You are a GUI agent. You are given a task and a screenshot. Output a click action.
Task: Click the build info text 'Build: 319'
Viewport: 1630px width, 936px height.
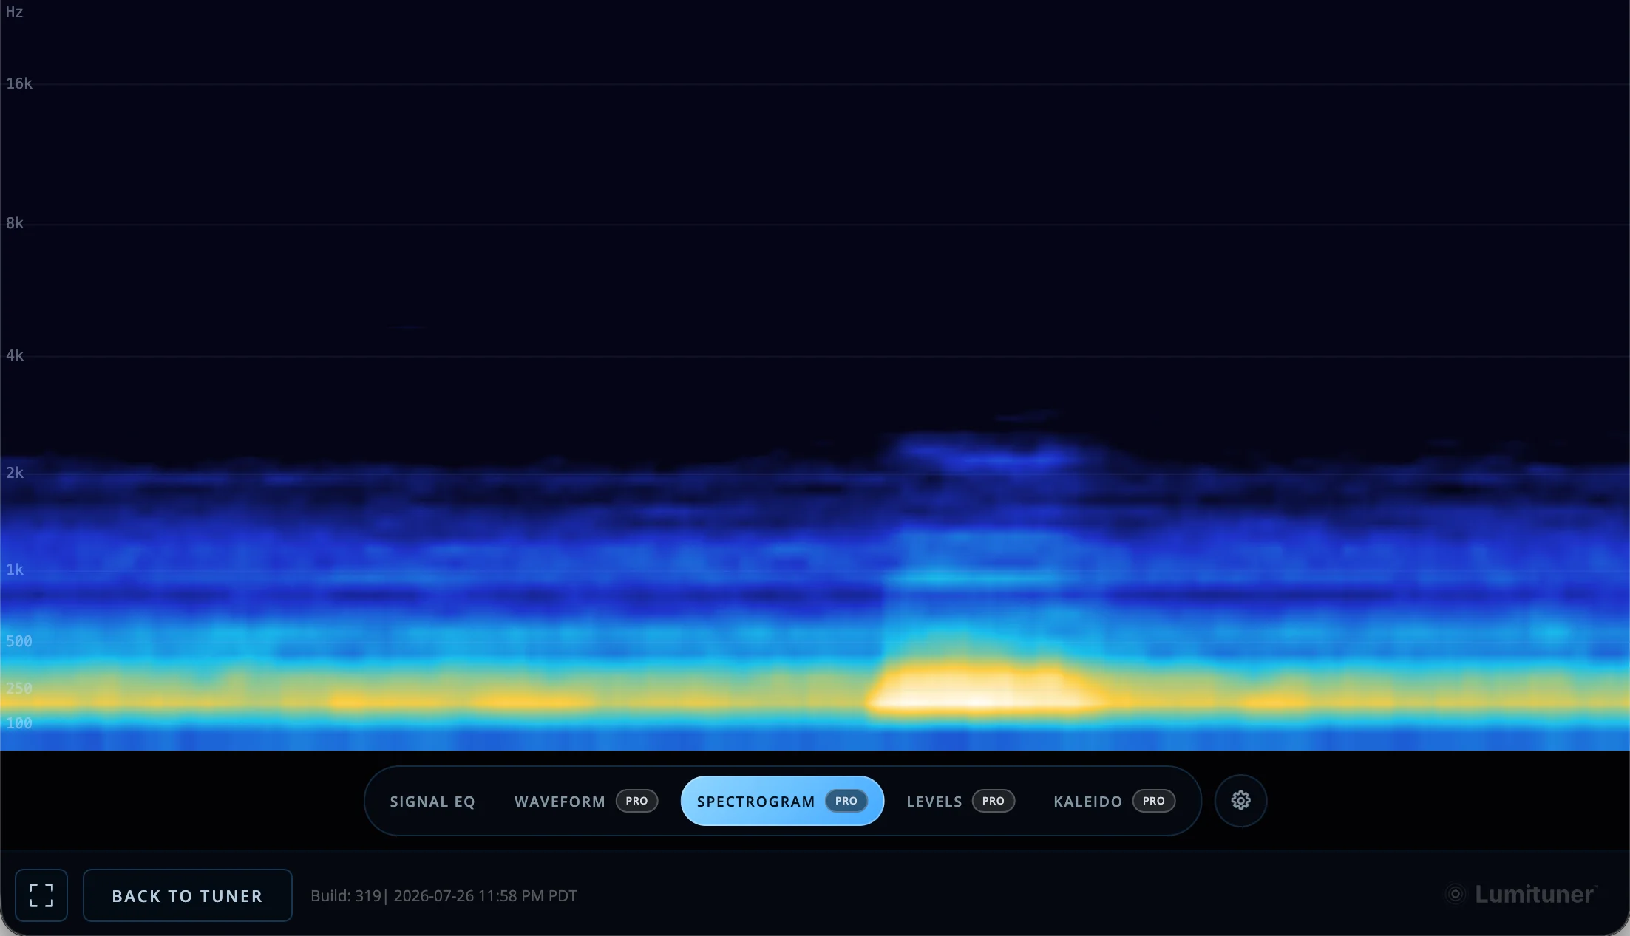pos(345,895)
